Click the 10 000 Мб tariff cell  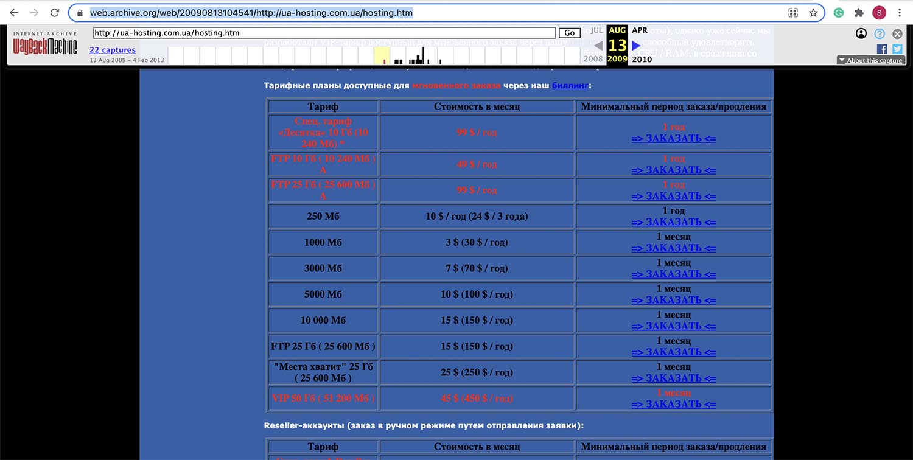pos(323,321)
